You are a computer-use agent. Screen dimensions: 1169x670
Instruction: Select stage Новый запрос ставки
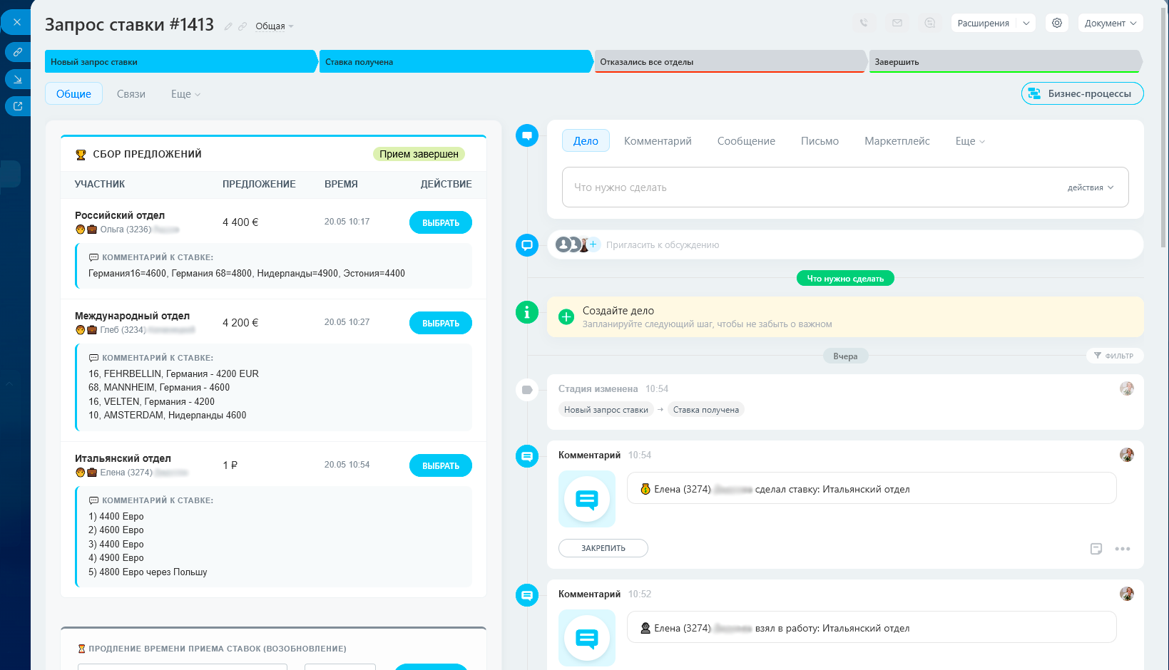(181, 61)
